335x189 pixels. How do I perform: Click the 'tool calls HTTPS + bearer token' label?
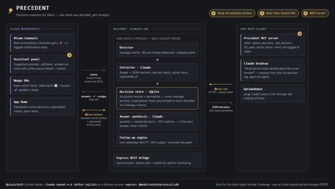221,90
